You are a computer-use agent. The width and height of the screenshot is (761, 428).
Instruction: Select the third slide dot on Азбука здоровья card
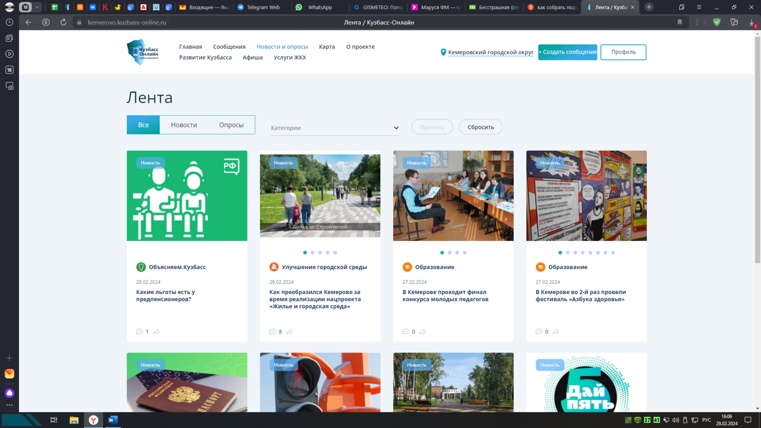[x=575, y=253]
